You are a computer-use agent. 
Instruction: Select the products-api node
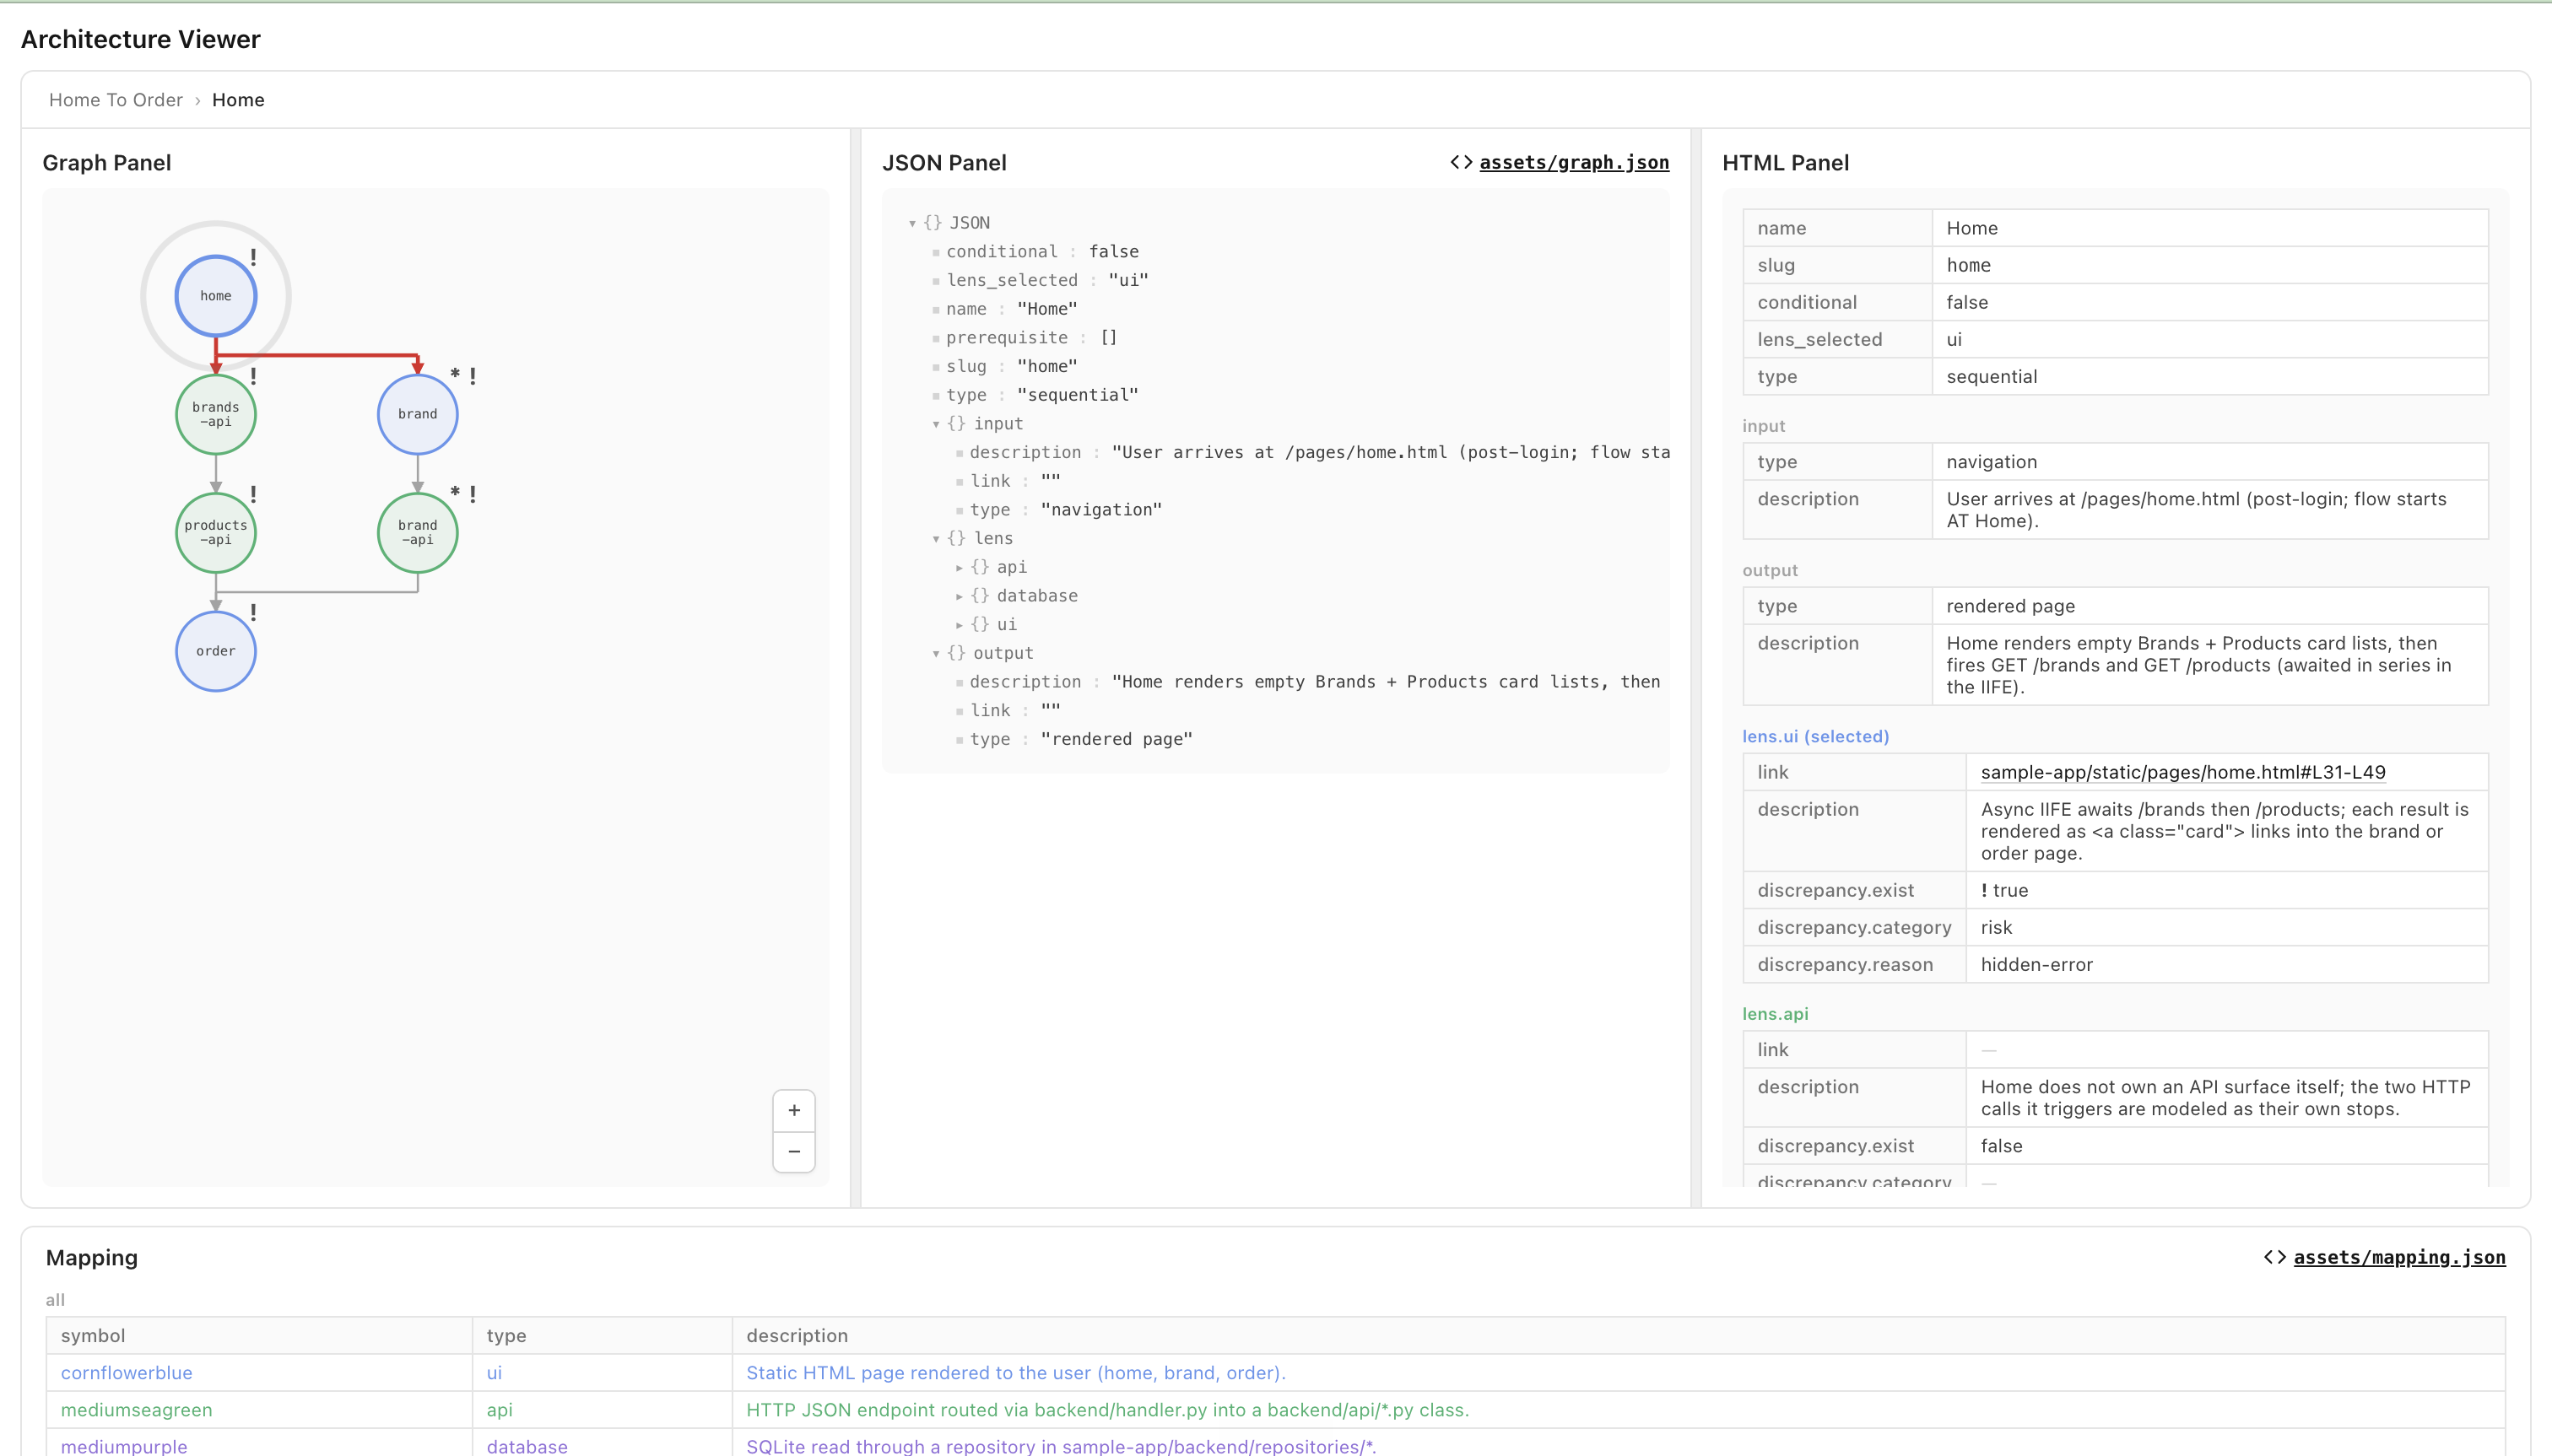pos(215,532)
